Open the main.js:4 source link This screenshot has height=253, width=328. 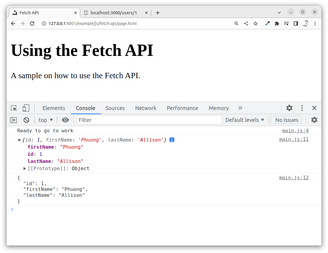(295, 131)
